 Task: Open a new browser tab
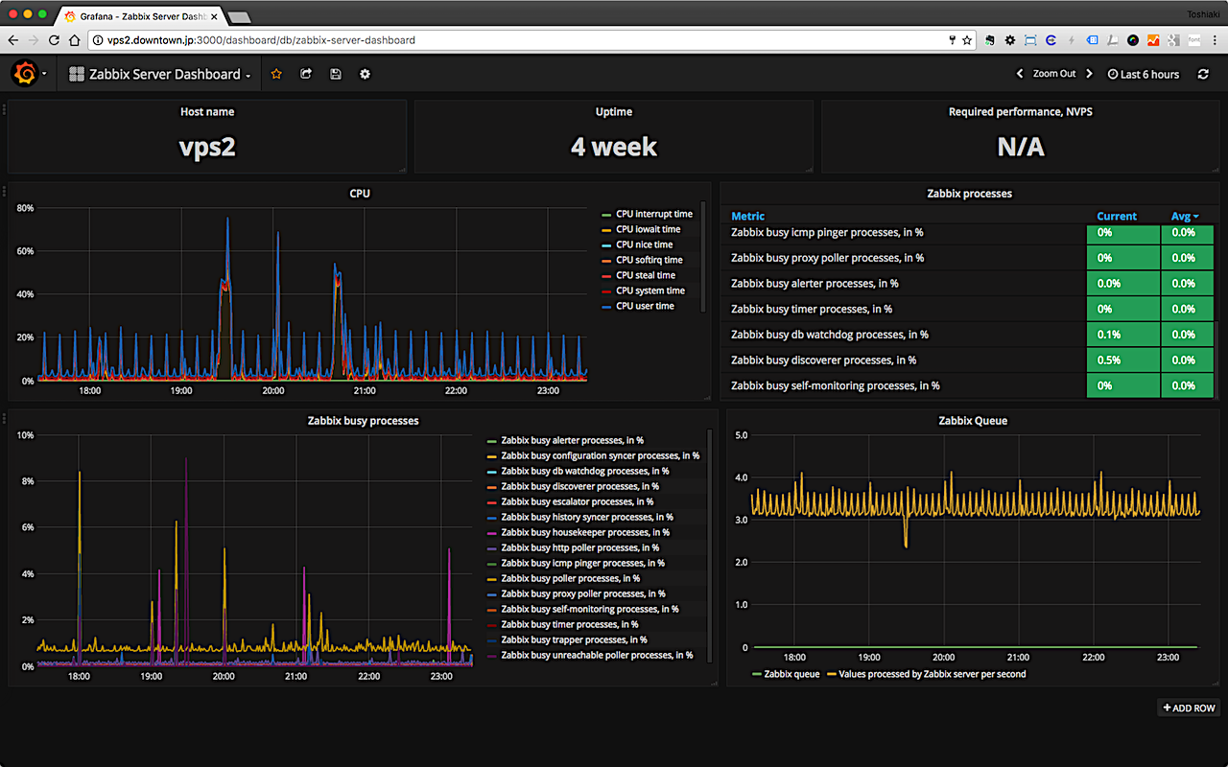239,17
